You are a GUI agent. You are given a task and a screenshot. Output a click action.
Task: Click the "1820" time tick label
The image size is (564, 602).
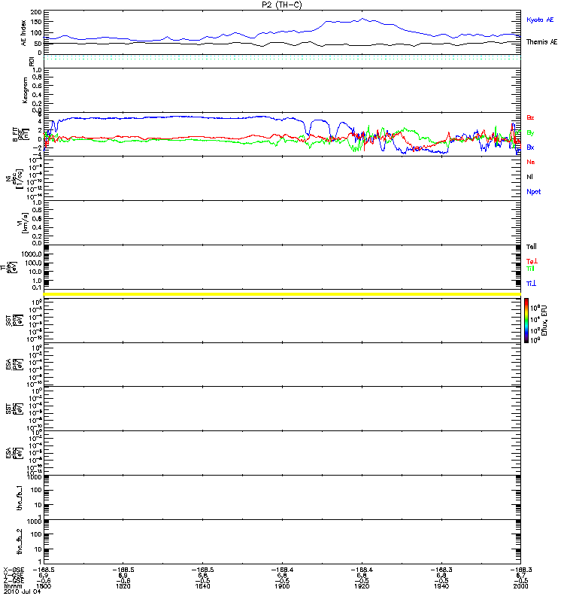point(123,586)
